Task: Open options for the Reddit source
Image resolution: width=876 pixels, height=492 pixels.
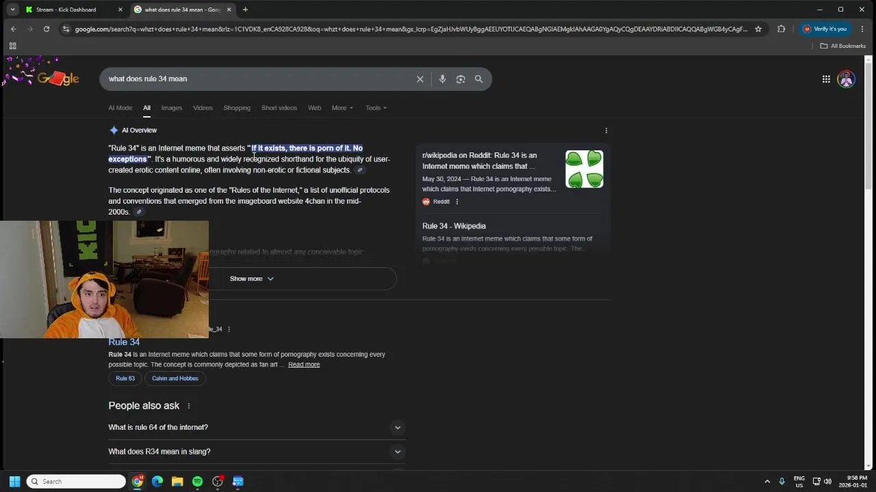Action: [x=457, y=202]
